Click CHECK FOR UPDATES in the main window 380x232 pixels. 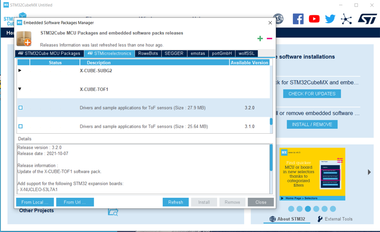point(312,94)
